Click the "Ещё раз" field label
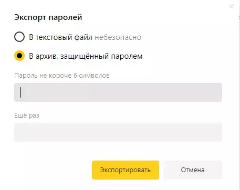The image size is (240, 190). [x=27, y=115]
